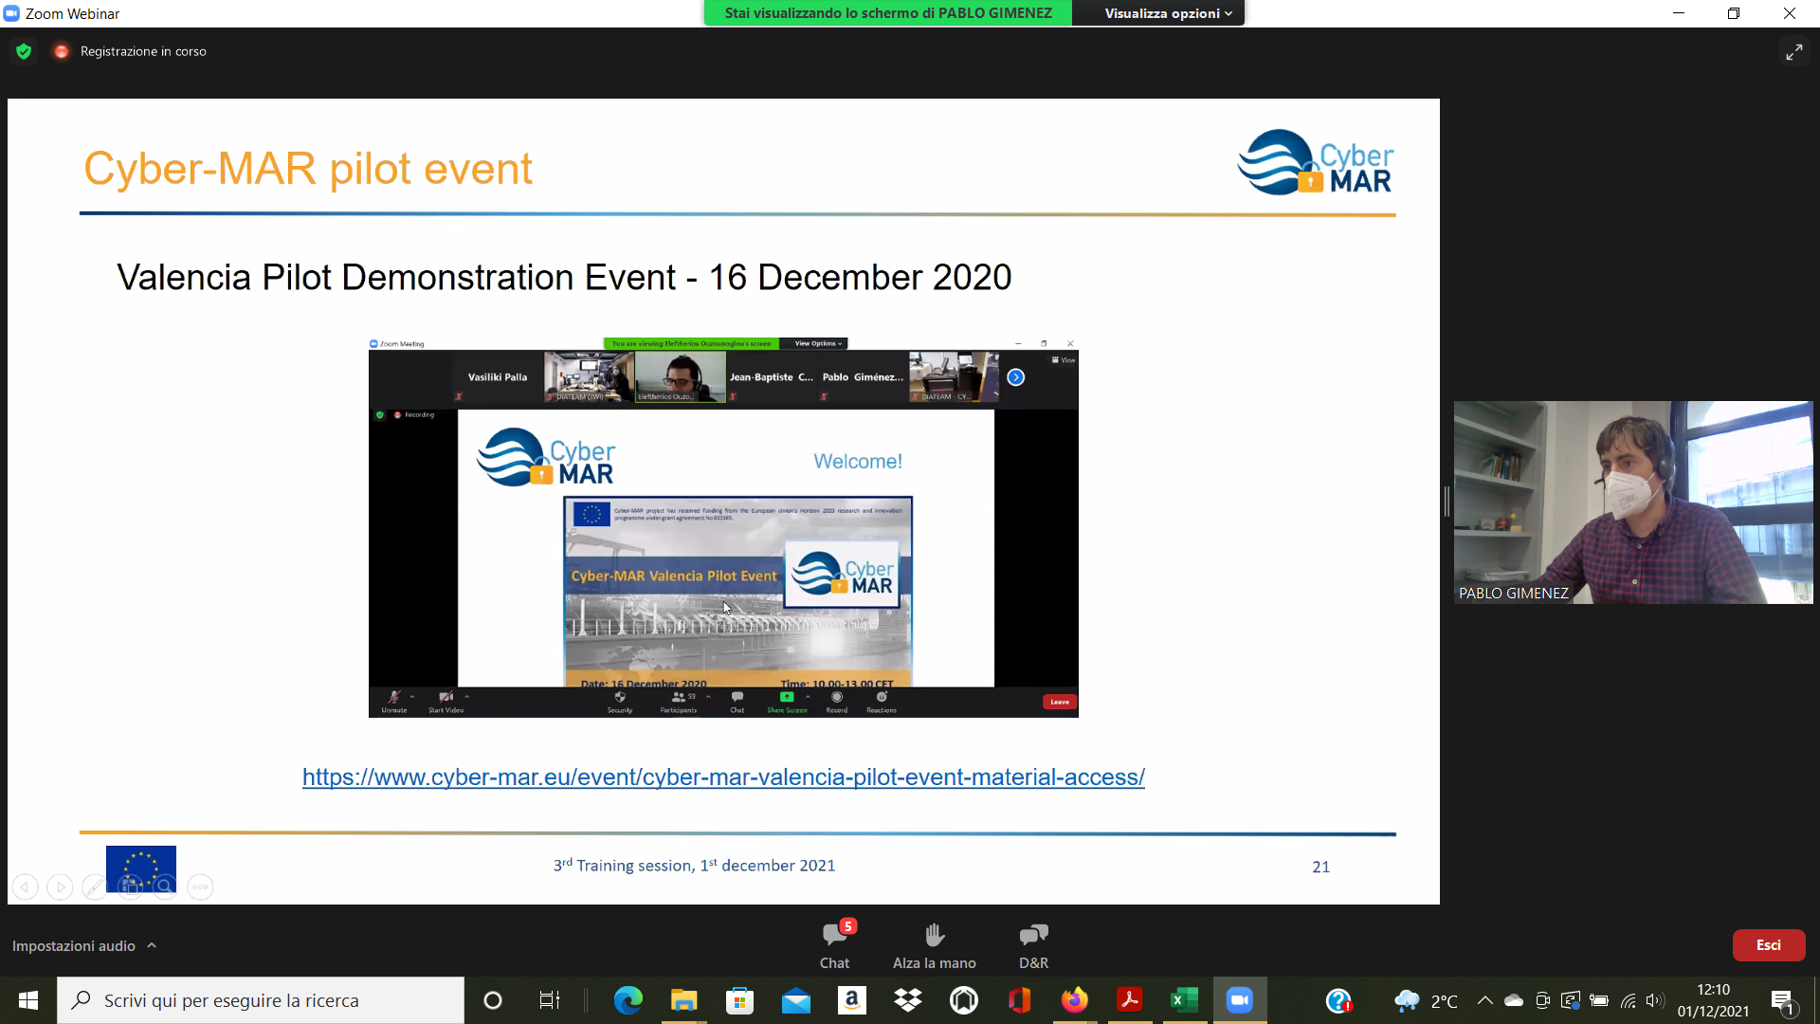Click Esci to leave the webinar

[1768, 945]
